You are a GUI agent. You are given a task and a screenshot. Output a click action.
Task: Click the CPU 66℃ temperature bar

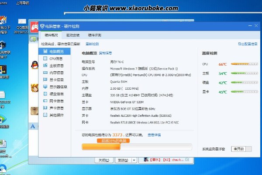(x=244, y=64)
